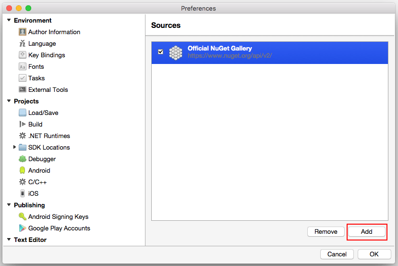Screen dimensions: 398x266
Task: Open iOS project settings label
Action: point(33,194)
